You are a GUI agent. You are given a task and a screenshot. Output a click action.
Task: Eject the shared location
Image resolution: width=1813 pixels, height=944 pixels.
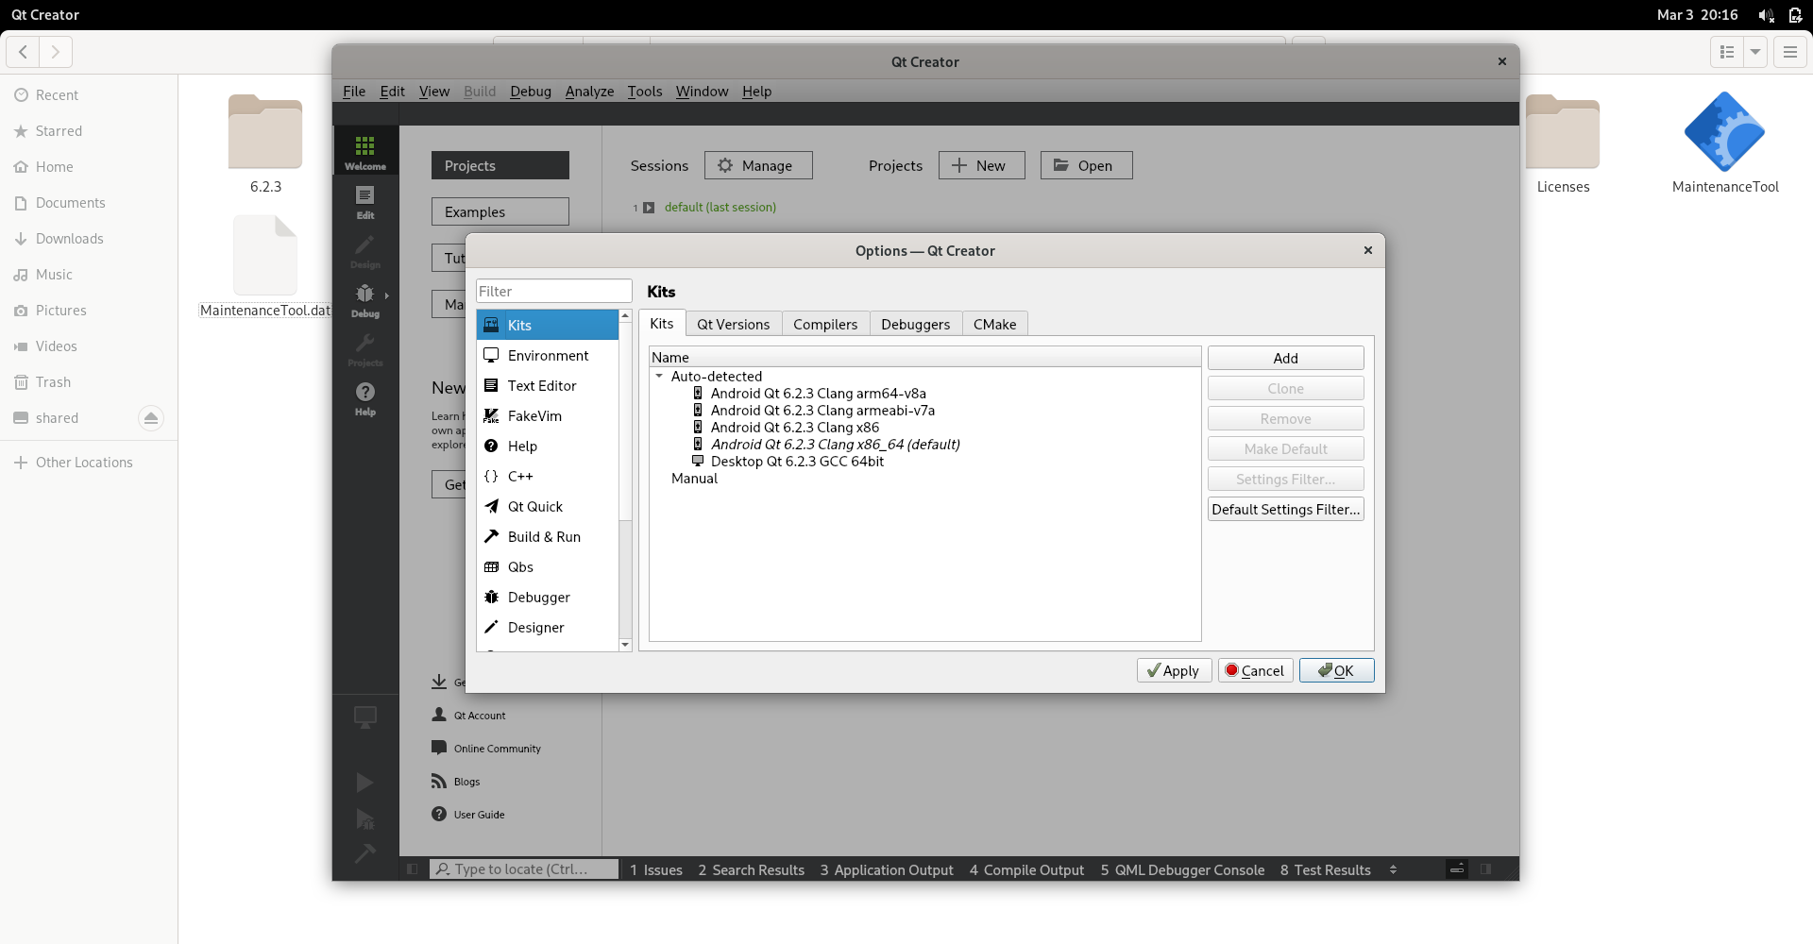151,418
